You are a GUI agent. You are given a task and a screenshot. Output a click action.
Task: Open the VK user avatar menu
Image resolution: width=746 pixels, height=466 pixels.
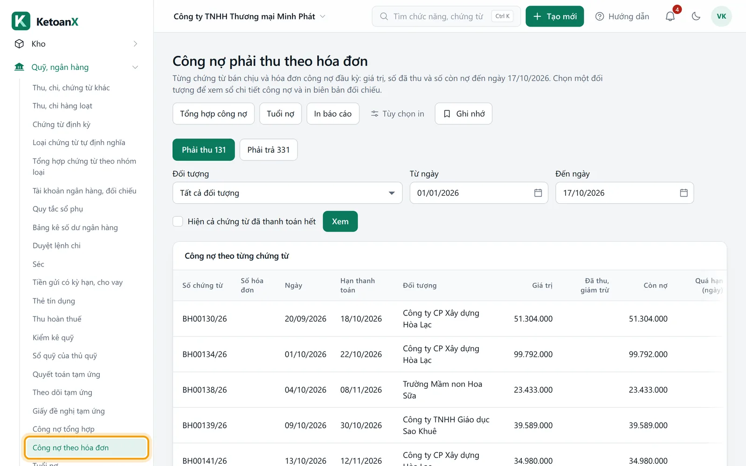click(721, 16)
